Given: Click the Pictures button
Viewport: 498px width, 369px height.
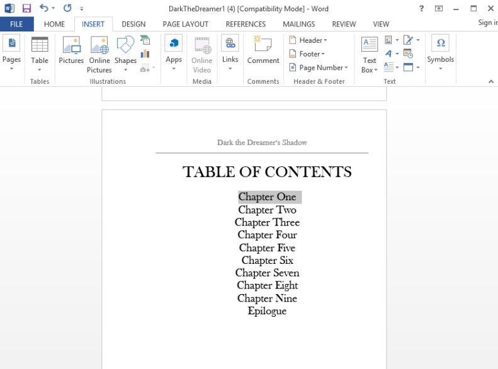Looking at the screenshot, I should 71,52.
